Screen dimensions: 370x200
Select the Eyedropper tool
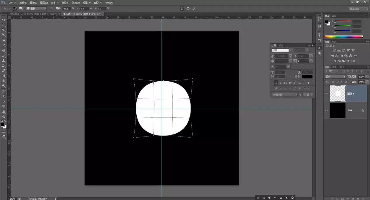pyautogui.click(x=4, y=45)
